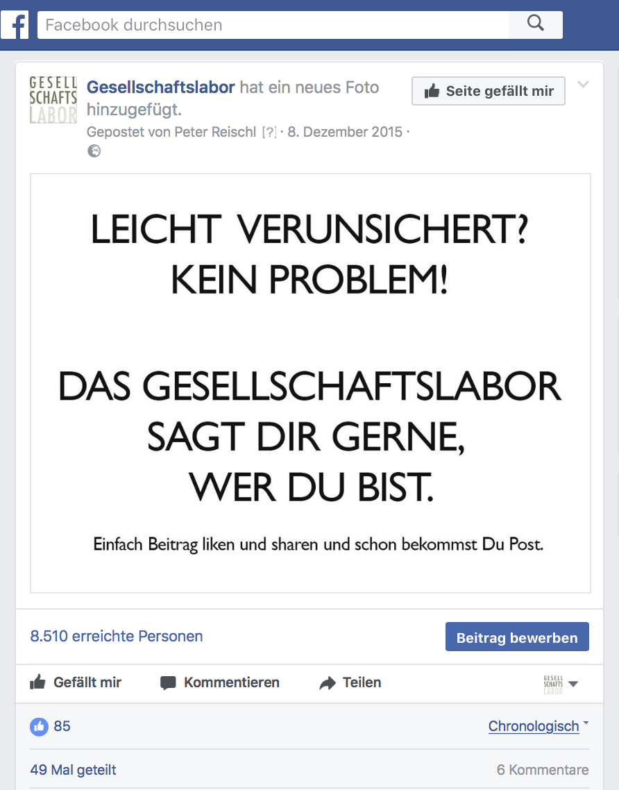Click the 8. Dezember 2015 timestamp

point(345,132)
